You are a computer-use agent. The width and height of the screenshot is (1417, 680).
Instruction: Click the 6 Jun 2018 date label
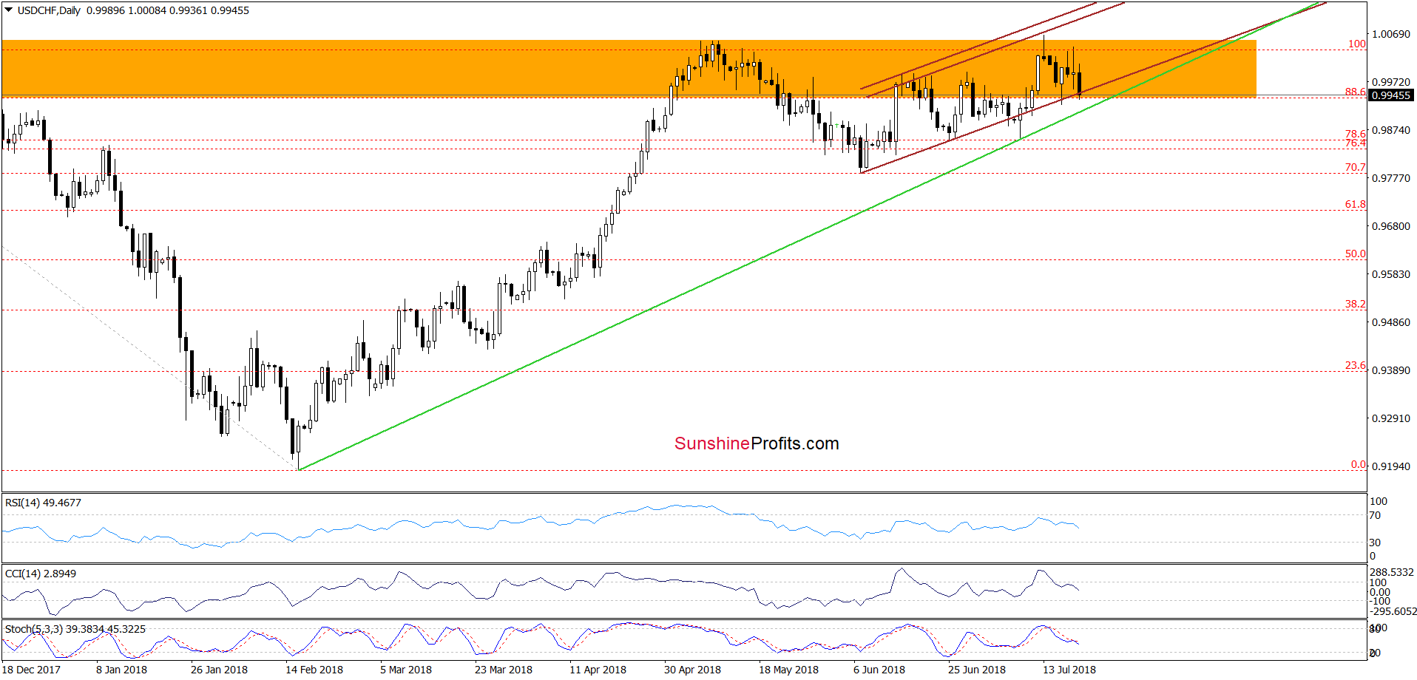[x=879, y=670]
